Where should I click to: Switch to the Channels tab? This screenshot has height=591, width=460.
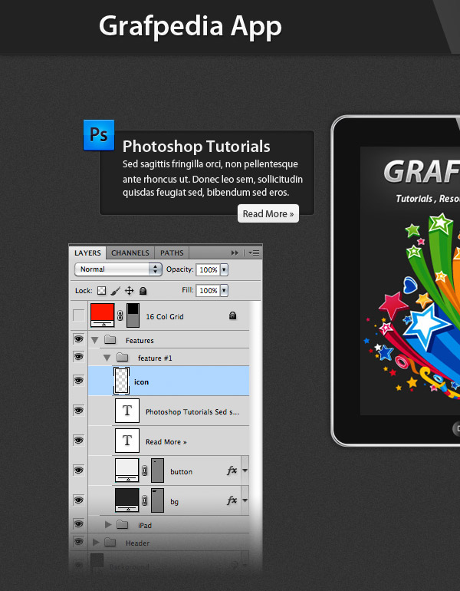130,253
